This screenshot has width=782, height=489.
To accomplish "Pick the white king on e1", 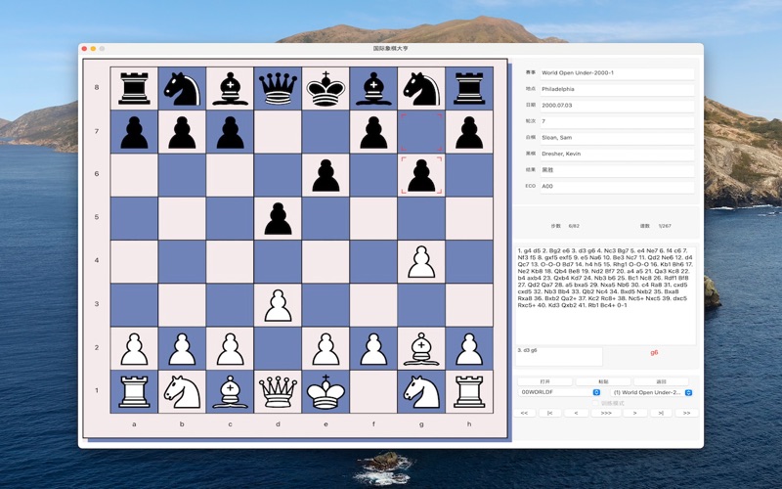I will [326, 392].
